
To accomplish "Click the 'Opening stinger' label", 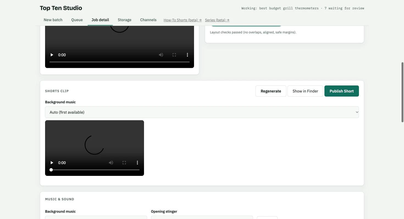I will 164,211.
